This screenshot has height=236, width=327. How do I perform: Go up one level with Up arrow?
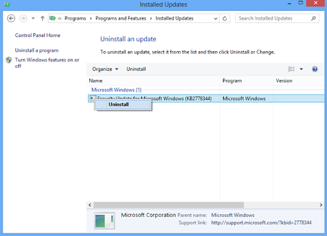pyautogui.click(x=42, y=18)
